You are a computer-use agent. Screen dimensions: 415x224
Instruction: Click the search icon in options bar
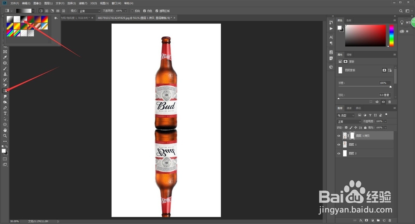coord(401,11)
